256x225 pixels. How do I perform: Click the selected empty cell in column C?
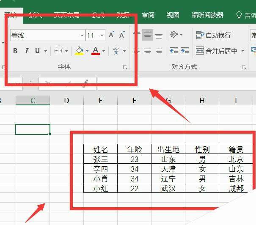pyautogui.click(x=33, y=129)
